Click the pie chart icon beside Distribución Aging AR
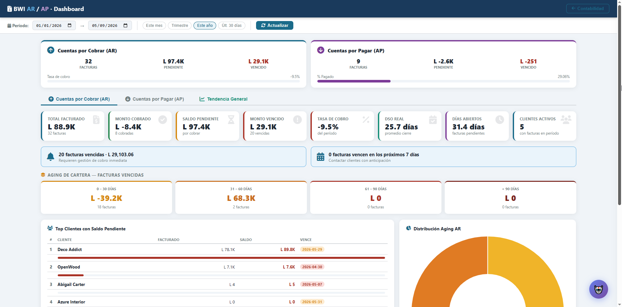The image size is (622, 307). [409, 228]
